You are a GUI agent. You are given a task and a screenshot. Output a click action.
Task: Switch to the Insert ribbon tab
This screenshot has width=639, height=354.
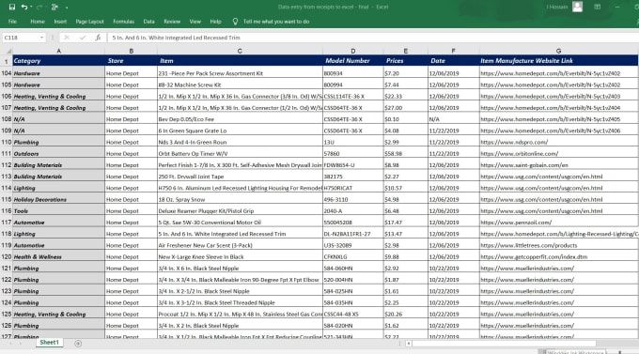pyautogui.click(x=60, y=22)
